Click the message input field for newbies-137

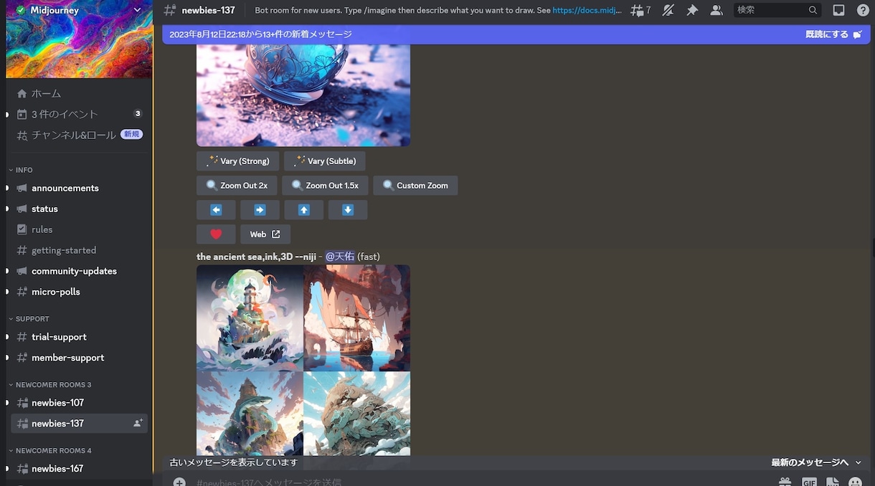point(473,482)
